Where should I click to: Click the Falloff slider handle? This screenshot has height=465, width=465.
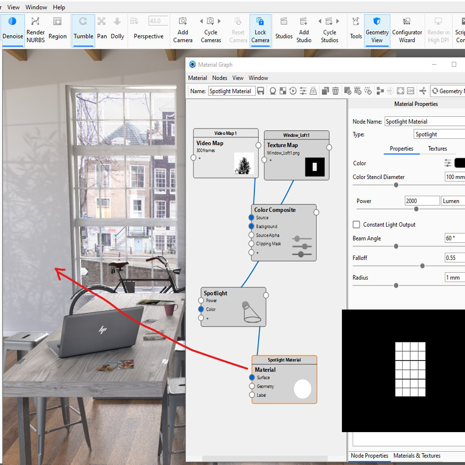point(422,266)
